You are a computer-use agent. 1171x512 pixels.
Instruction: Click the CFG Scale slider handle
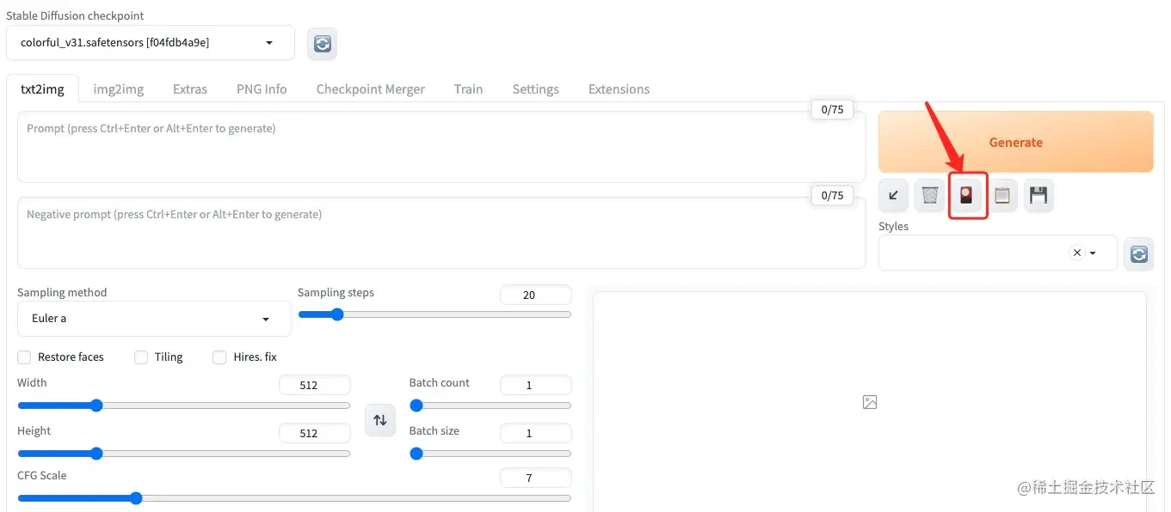[135, 498]
